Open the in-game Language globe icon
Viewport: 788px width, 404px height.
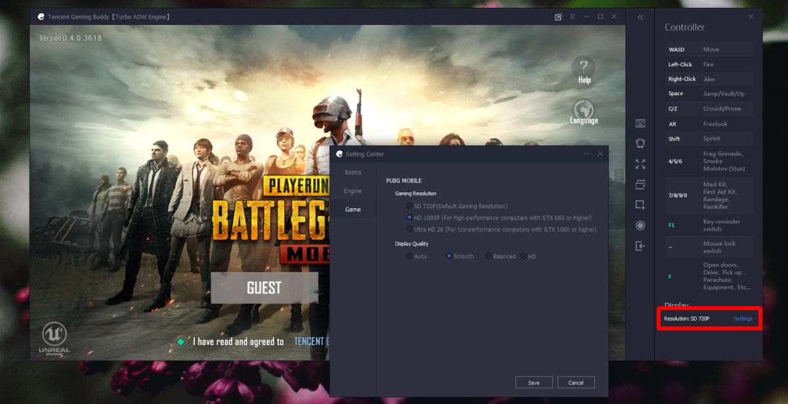tap(584, 112)
